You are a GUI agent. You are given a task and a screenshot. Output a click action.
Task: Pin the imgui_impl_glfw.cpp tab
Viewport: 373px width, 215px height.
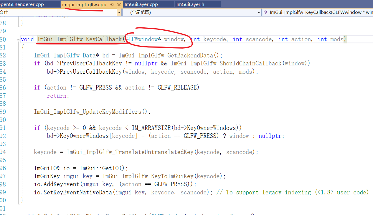112,5
